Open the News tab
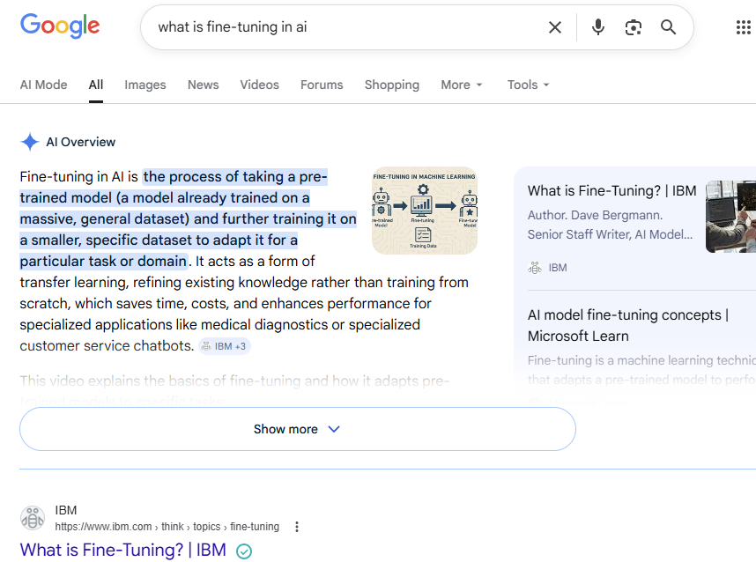The width and height of the screenshot is (756, 562). click(203, 85)
